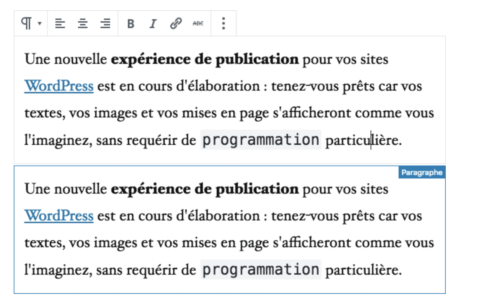Screen dimensions: 480x305
Task: Insert a link with chain icon
Action: 175,24
